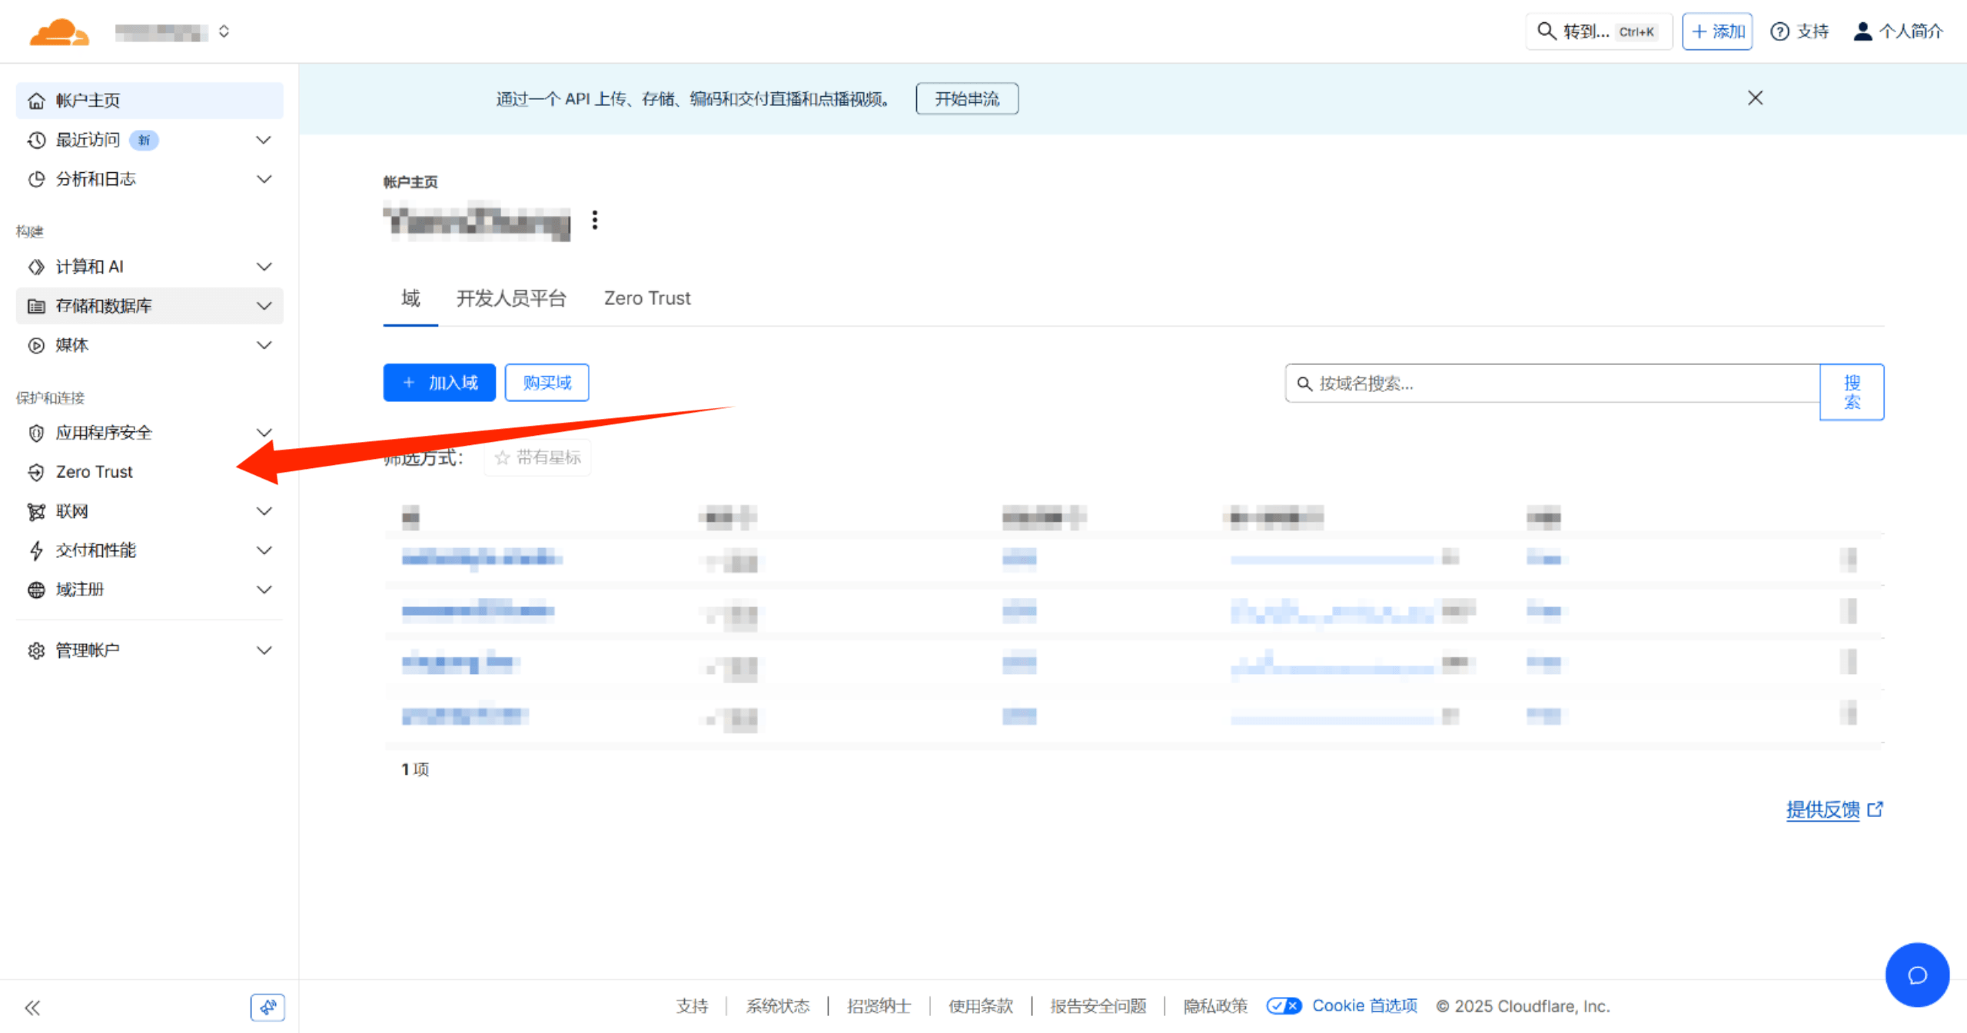Click the 加入域 button
The height and width of the screenshot is (1033, 1967).
pyautogui.click(x=439, y=383)
